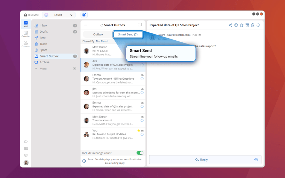Click sender address laura@cortab.com
This screenshot has width=285, height=178.
tap(179, 35)
